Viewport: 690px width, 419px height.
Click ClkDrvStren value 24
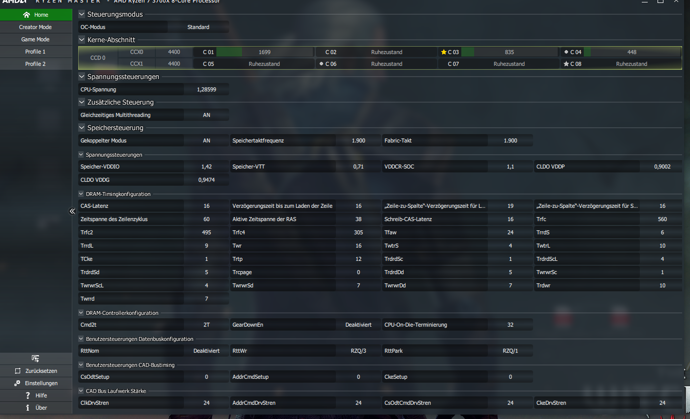(x=207, y=403)
